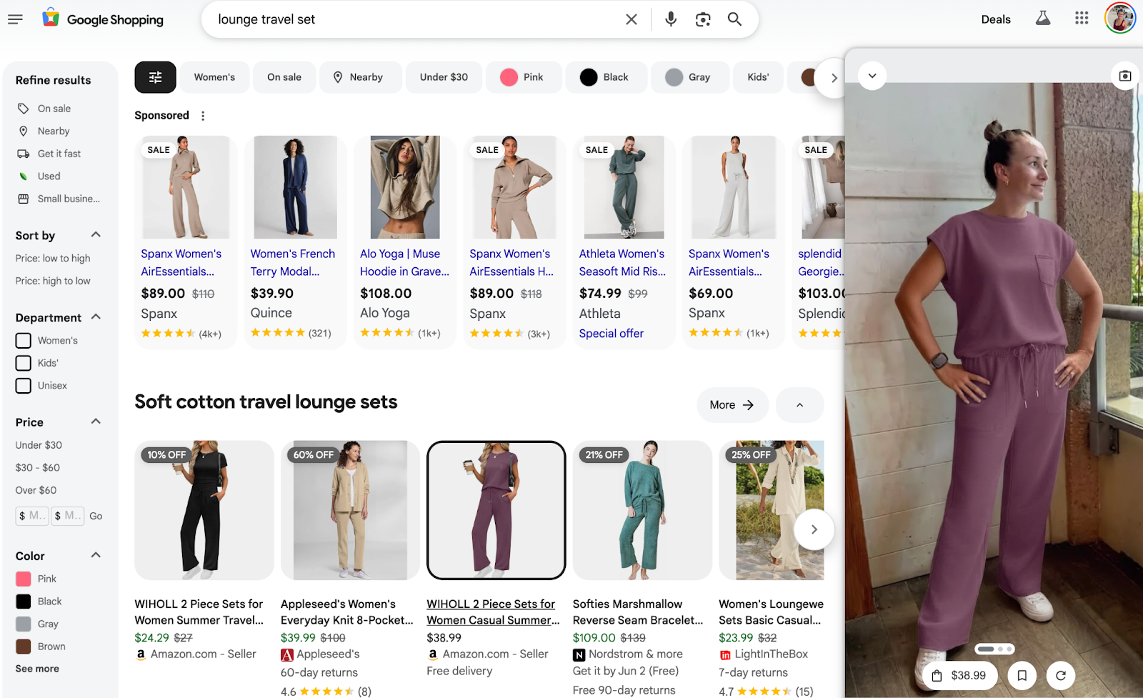Refresh the product panel image
This screenshot has height=698, width=1143.
[1061, 675]
